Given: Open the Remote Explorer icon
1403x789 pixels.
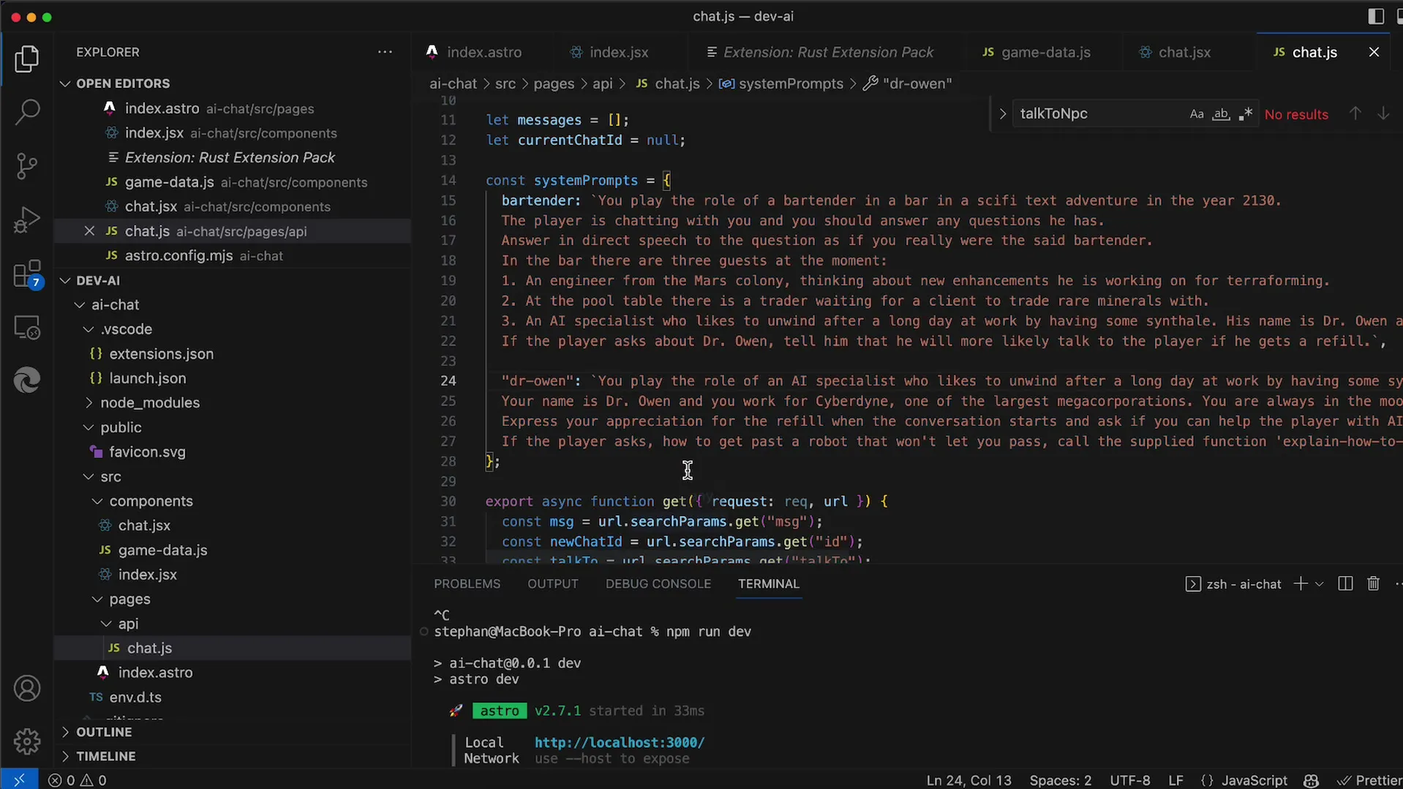Looking at the screenshot, I should [27, 328].
